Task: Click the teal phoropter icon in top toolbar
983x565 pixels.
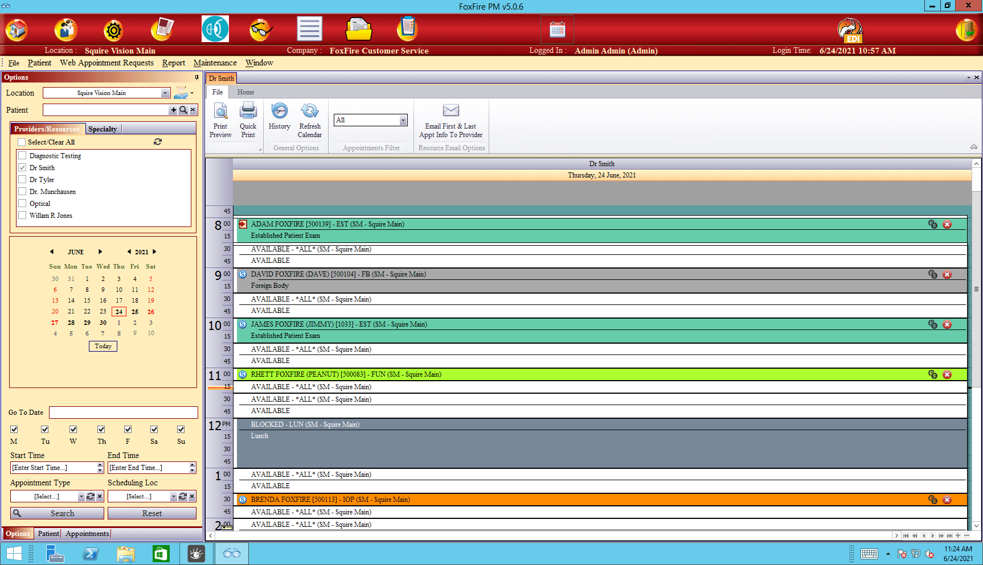Action: [215, 29]
